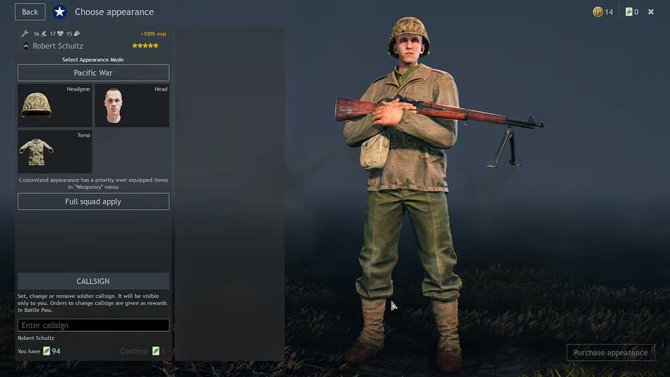Click the vitality heart stat icon
The image size is (670, 377).
[60, 34]
